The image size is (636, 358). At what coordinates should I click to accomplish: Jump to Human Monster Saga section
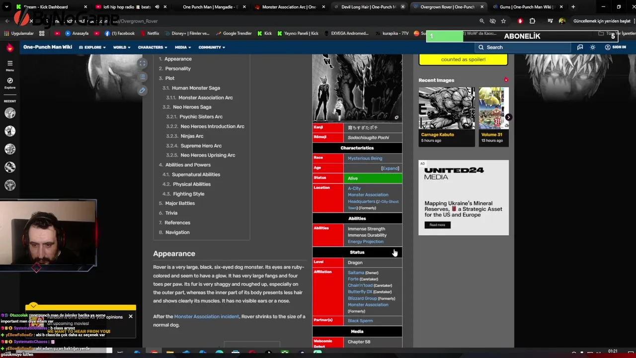tap(196, 88)
